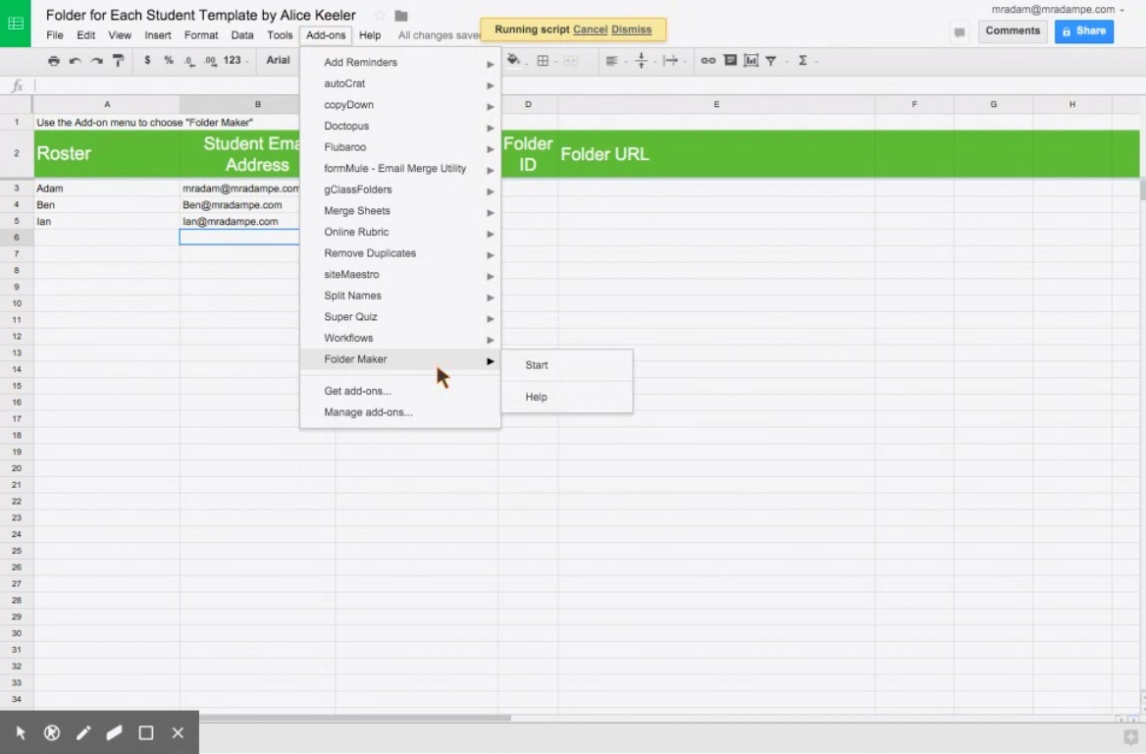Click Get add-ons... menu entry
The height and width of the screenshot is (754, 1146).
[399, 392]
